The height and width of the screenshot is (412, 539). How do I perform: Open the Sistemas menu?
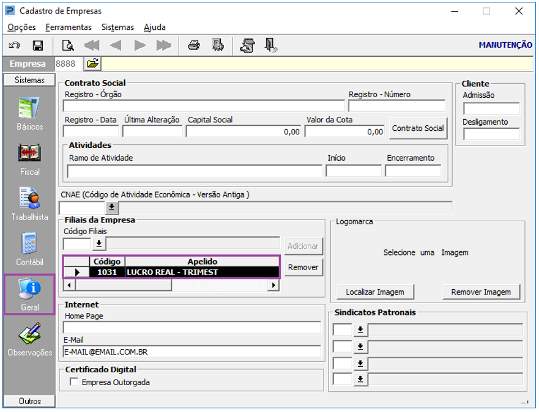[x=117, y=27]
